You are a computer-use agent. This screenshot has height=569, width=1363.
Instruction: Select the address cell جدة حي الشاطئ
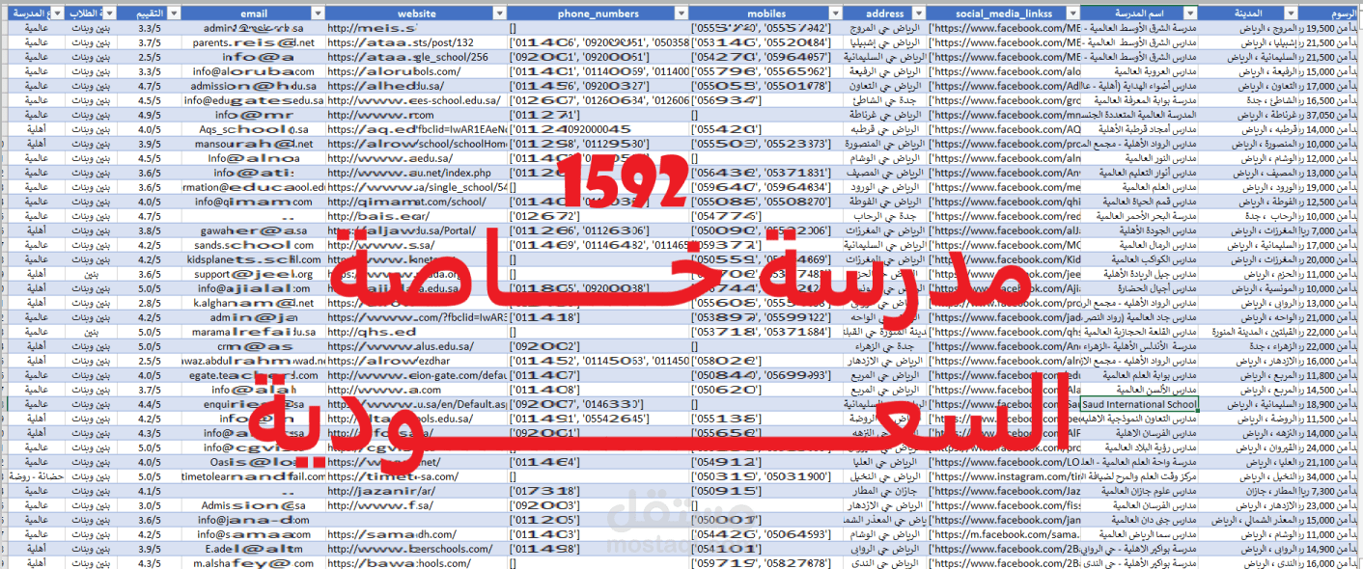pos(883,100)
